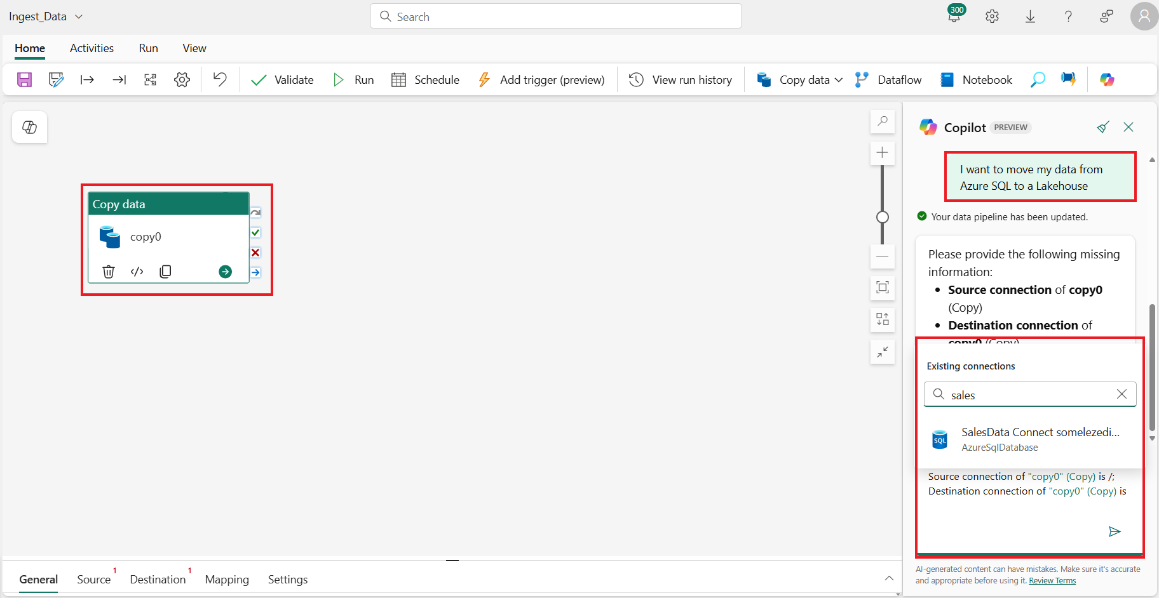Image resolution: width=1159 pixels, height=598 pixels.
Task: Click the import arrow-to-bar toolbar icon
Action: pyautogui.click(x=119, y=79)
